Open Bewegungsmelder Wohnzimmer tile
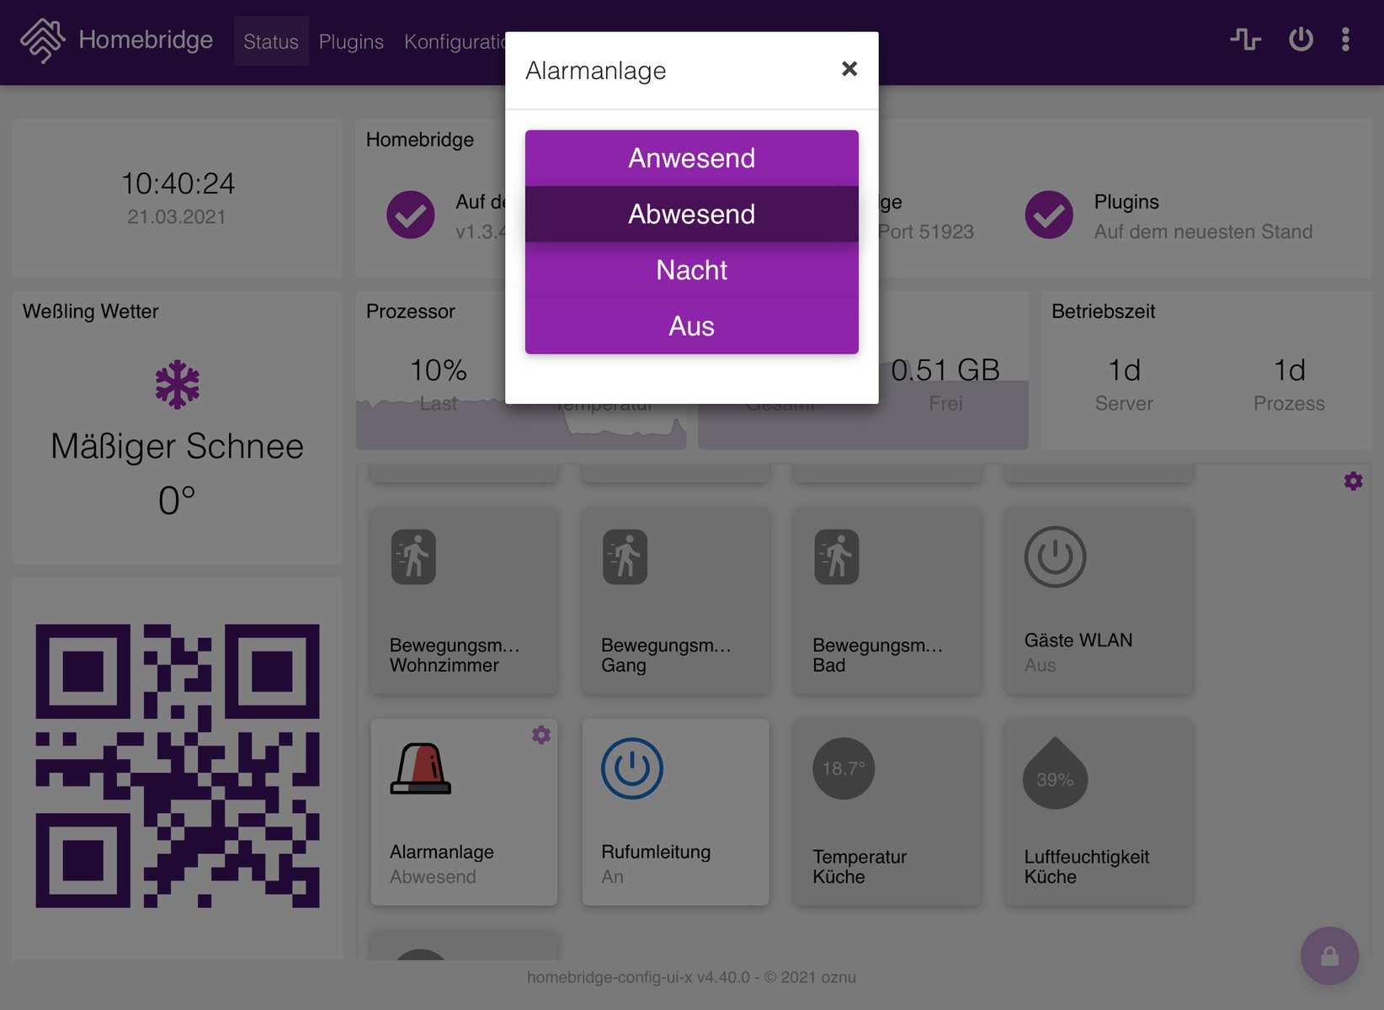The height and width of the screenshot is (1010, 1384). click(464, 601)
